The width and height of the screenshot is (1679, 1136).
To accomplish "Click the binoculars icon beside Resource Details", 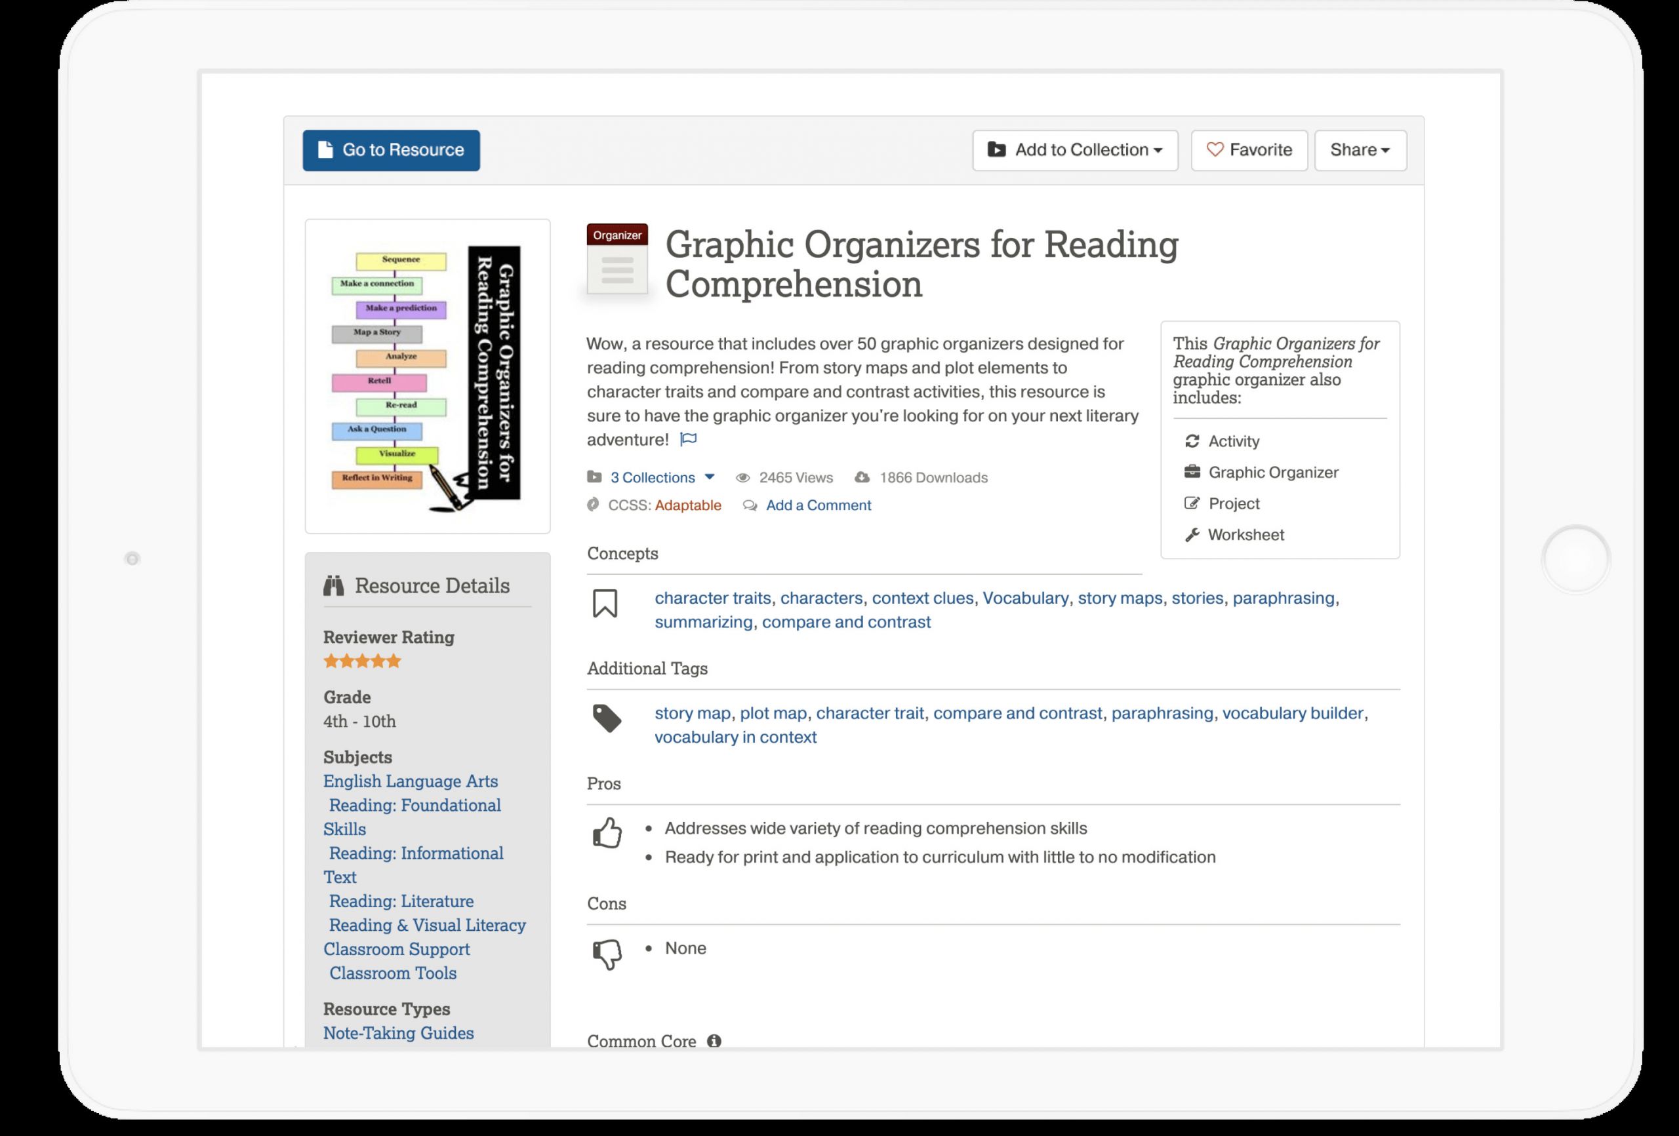I will 334,585.
